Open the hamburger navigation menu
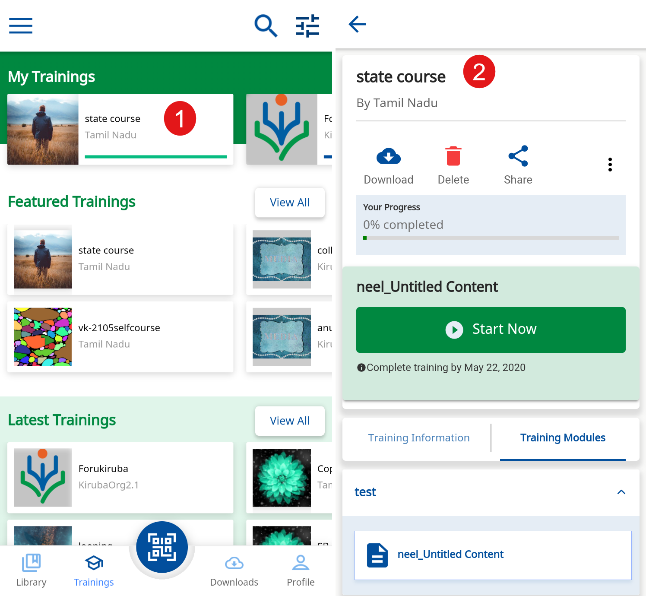 21,25
